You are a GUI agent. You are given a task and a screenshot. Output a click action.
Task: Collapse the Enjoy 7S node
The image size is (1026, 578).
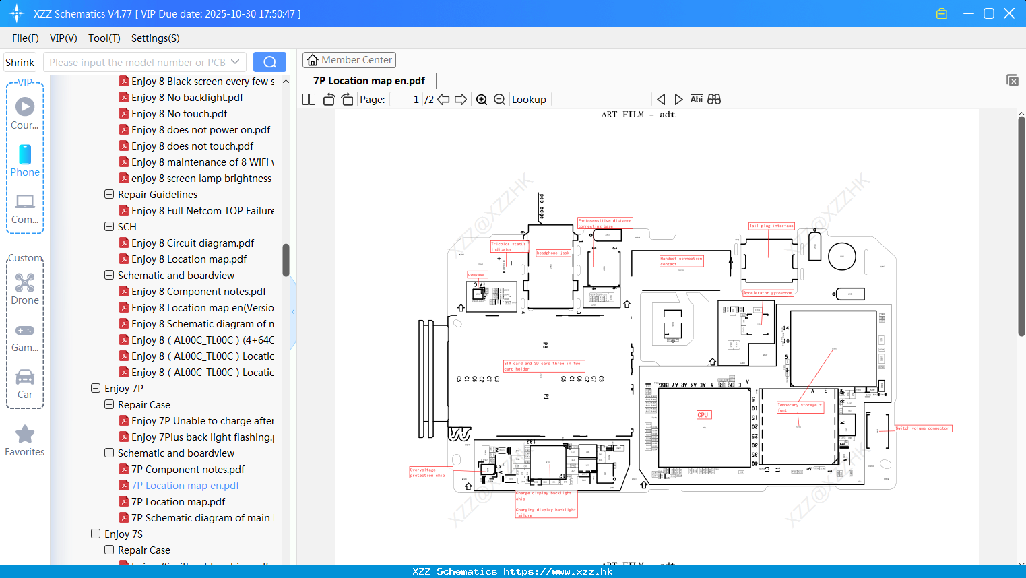coord(96,534)
